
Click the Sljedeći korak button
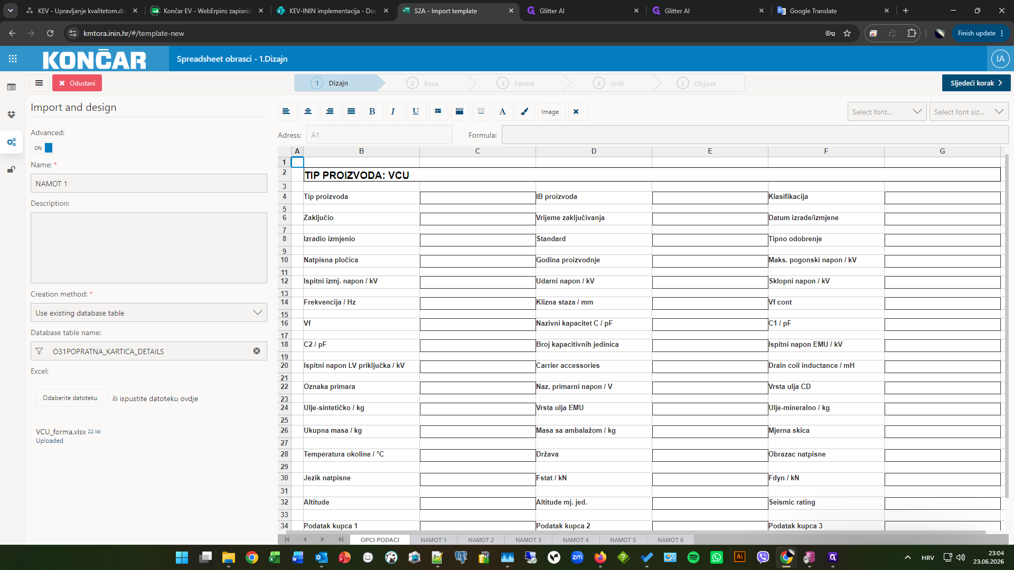[976, 83]
